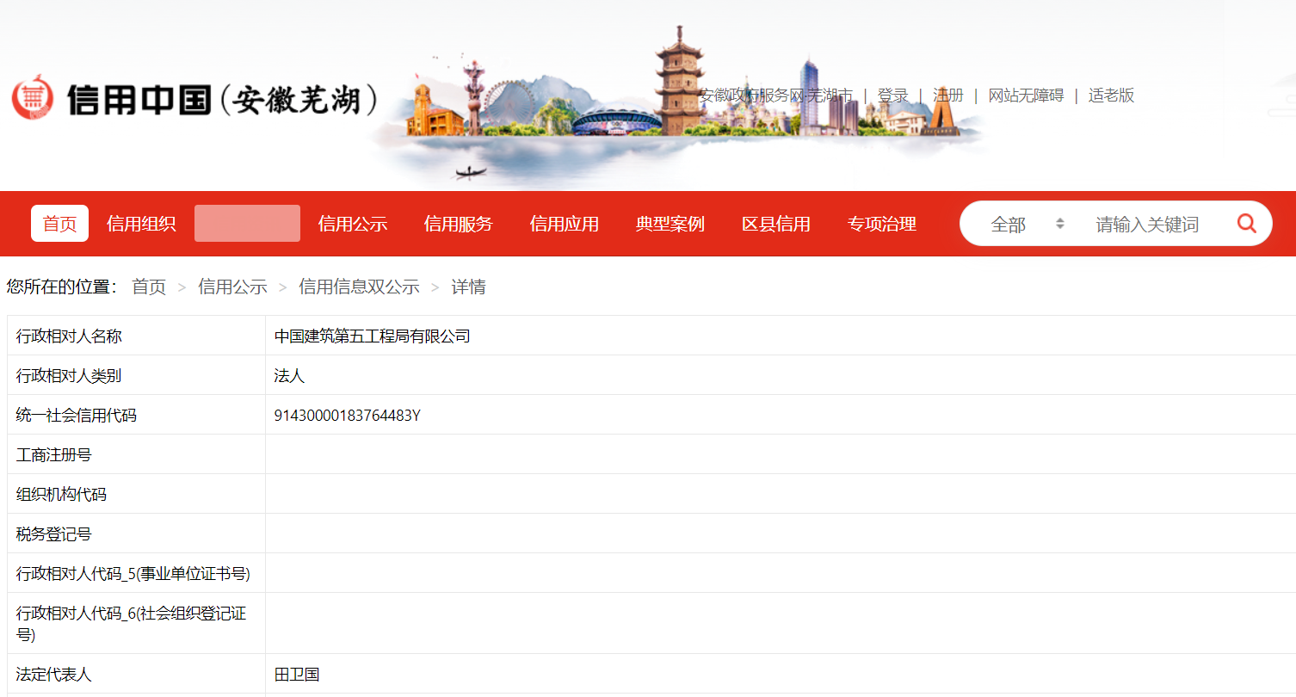Click the company name 中国建筑第五工程局有限公司
This screenshot has width=1296, height=697.
[x=373, y=336]
